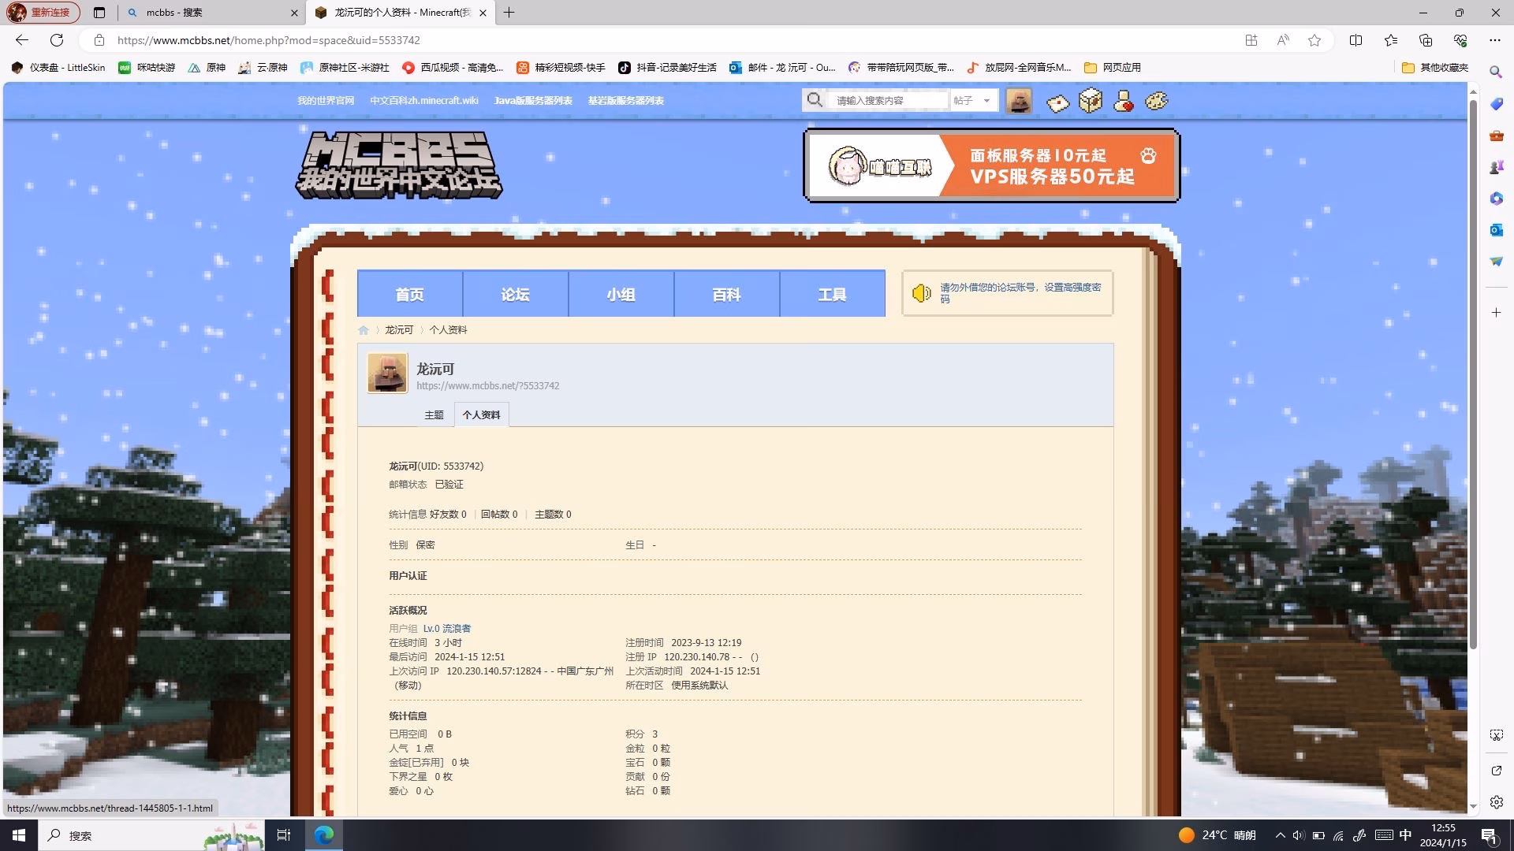The width and height of the screenshot is (1514, 851).
Task: Add page to favorites star icon
Action: [1314, 40]
